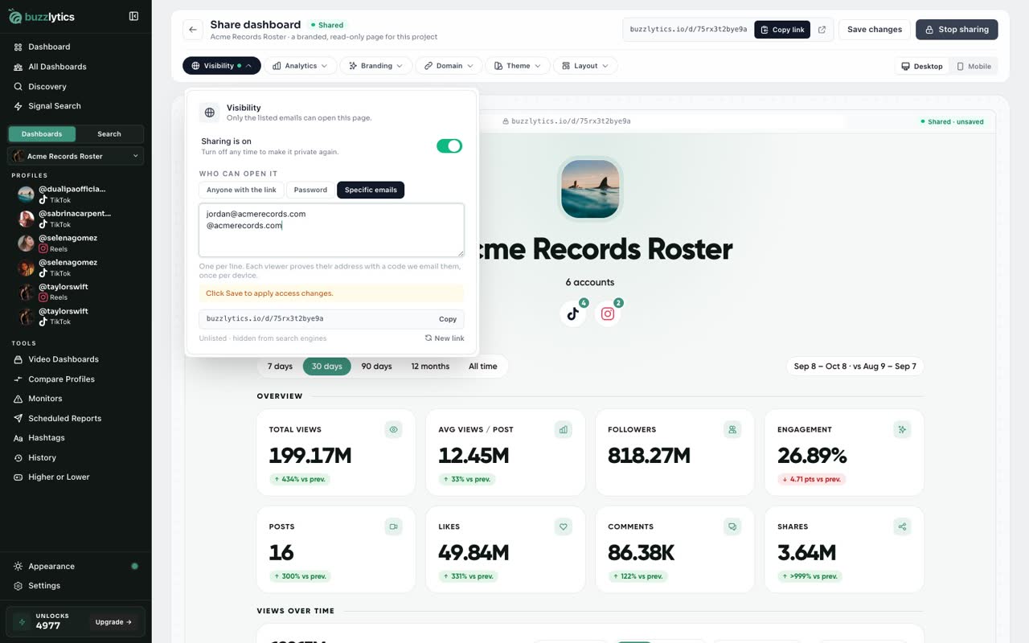Image resolution: width=1029 pixels, height=643 pixels.
Task: Select Specific emails access option
Action: coord(371,190)
